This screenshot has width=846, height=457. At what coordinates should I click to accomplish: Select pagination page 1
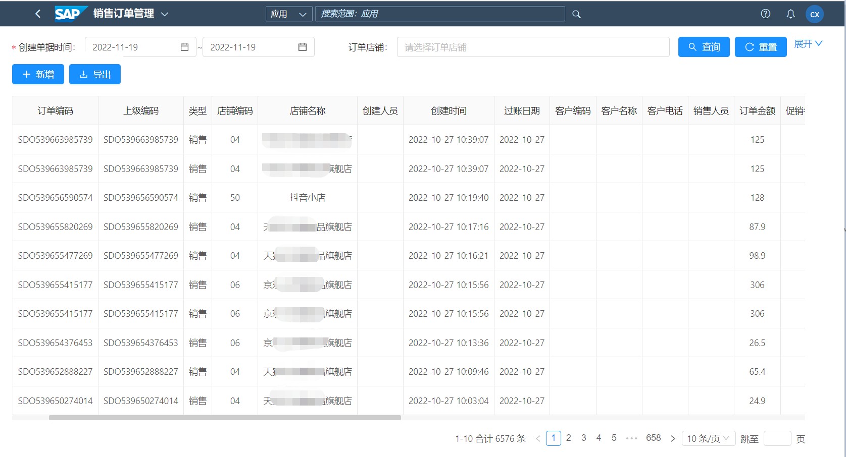click(x=554, y=438)
